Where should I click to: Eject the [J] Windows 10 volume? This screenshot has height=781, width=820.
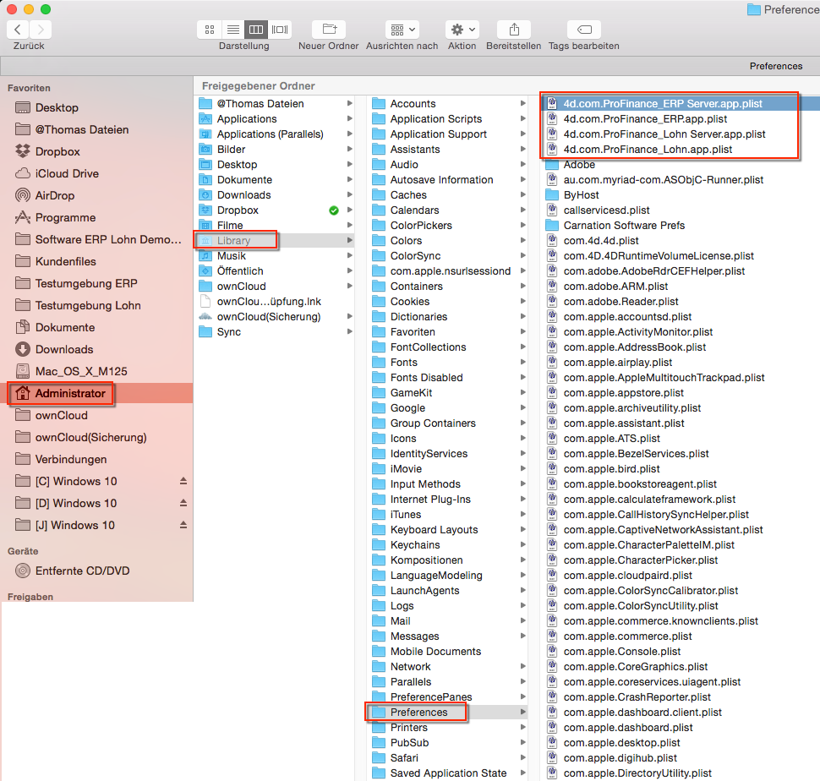183,525
